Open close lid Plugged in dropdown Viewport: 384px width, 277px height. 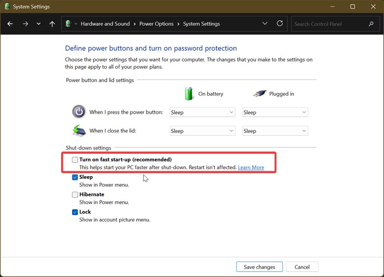[275, 131]
